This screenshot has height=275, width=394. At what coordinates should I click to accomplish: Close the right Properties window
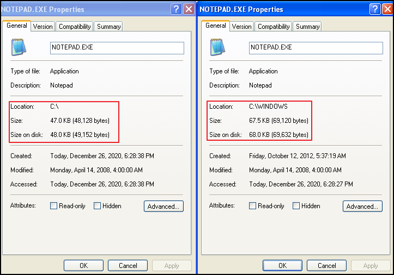click(387, 9)
